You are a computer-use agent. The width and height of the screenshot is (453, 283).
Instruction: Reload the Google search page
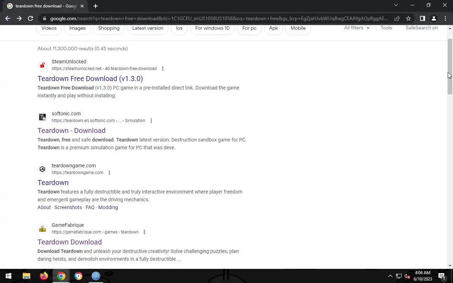(30, 18)
